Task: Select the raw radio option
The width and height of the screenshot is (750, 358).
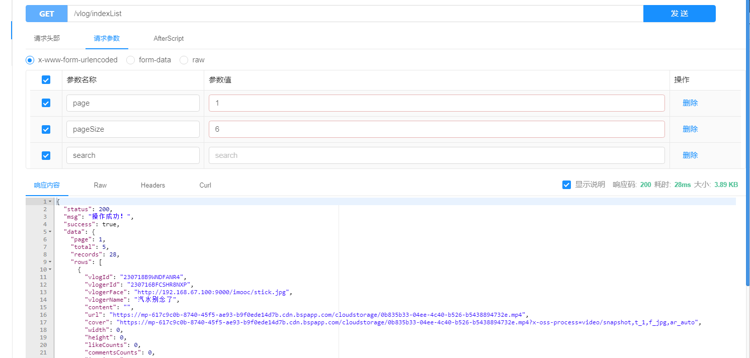Action: [184, 60]
